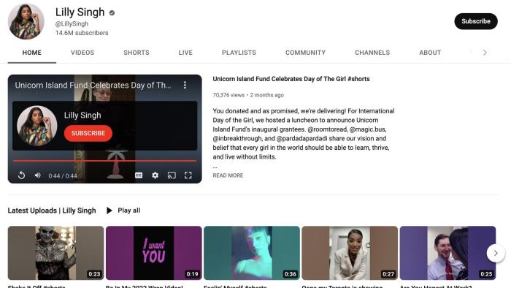Screen dimensions: 511x288
Task: Mute the video with the speaker icon
Action: coord(38,175)
